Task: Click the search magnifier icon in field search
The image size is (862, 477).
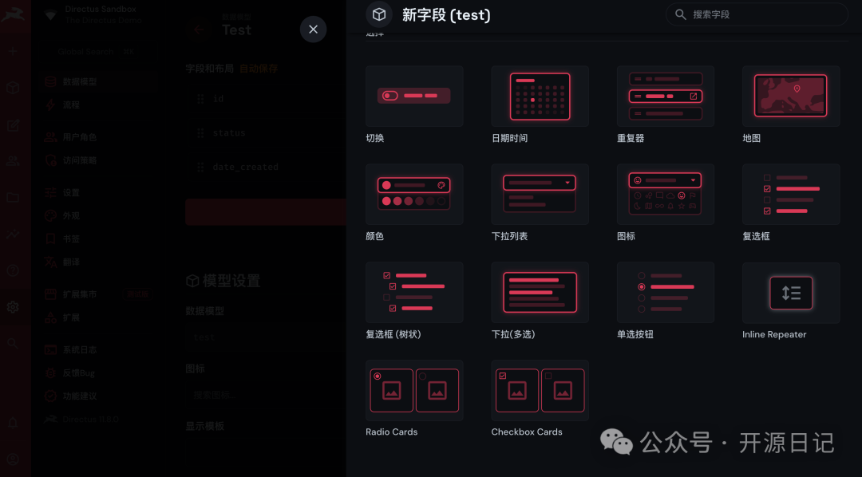Action: coord(681,14)
